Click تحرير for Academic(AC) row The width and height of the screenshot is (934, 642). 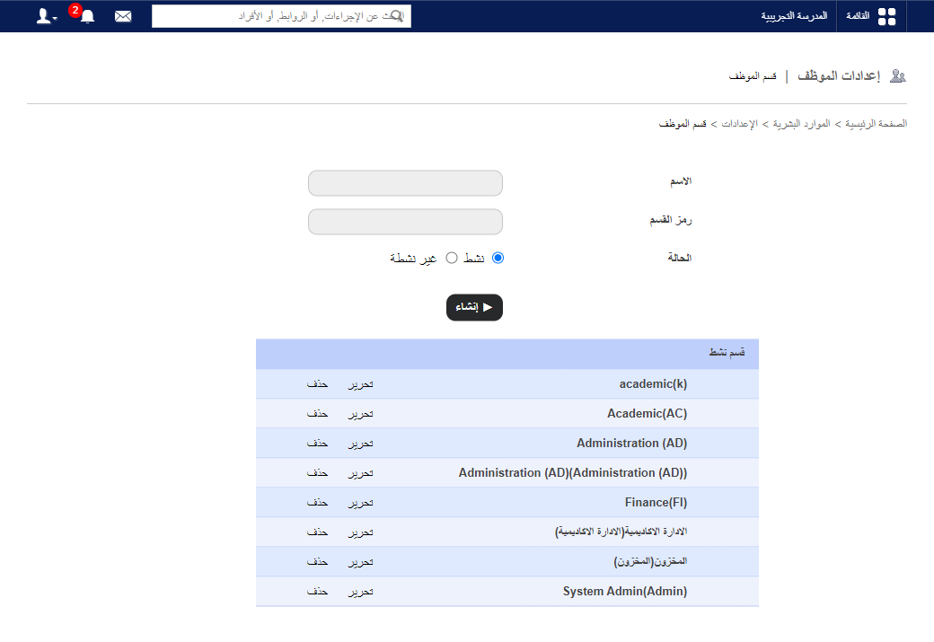point(360,414)
